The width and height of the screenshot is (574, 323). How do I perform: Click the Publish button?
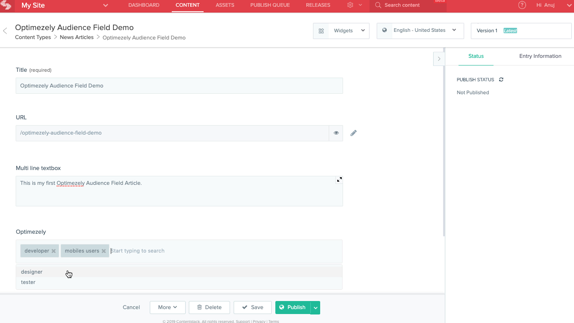coord(293,307)
